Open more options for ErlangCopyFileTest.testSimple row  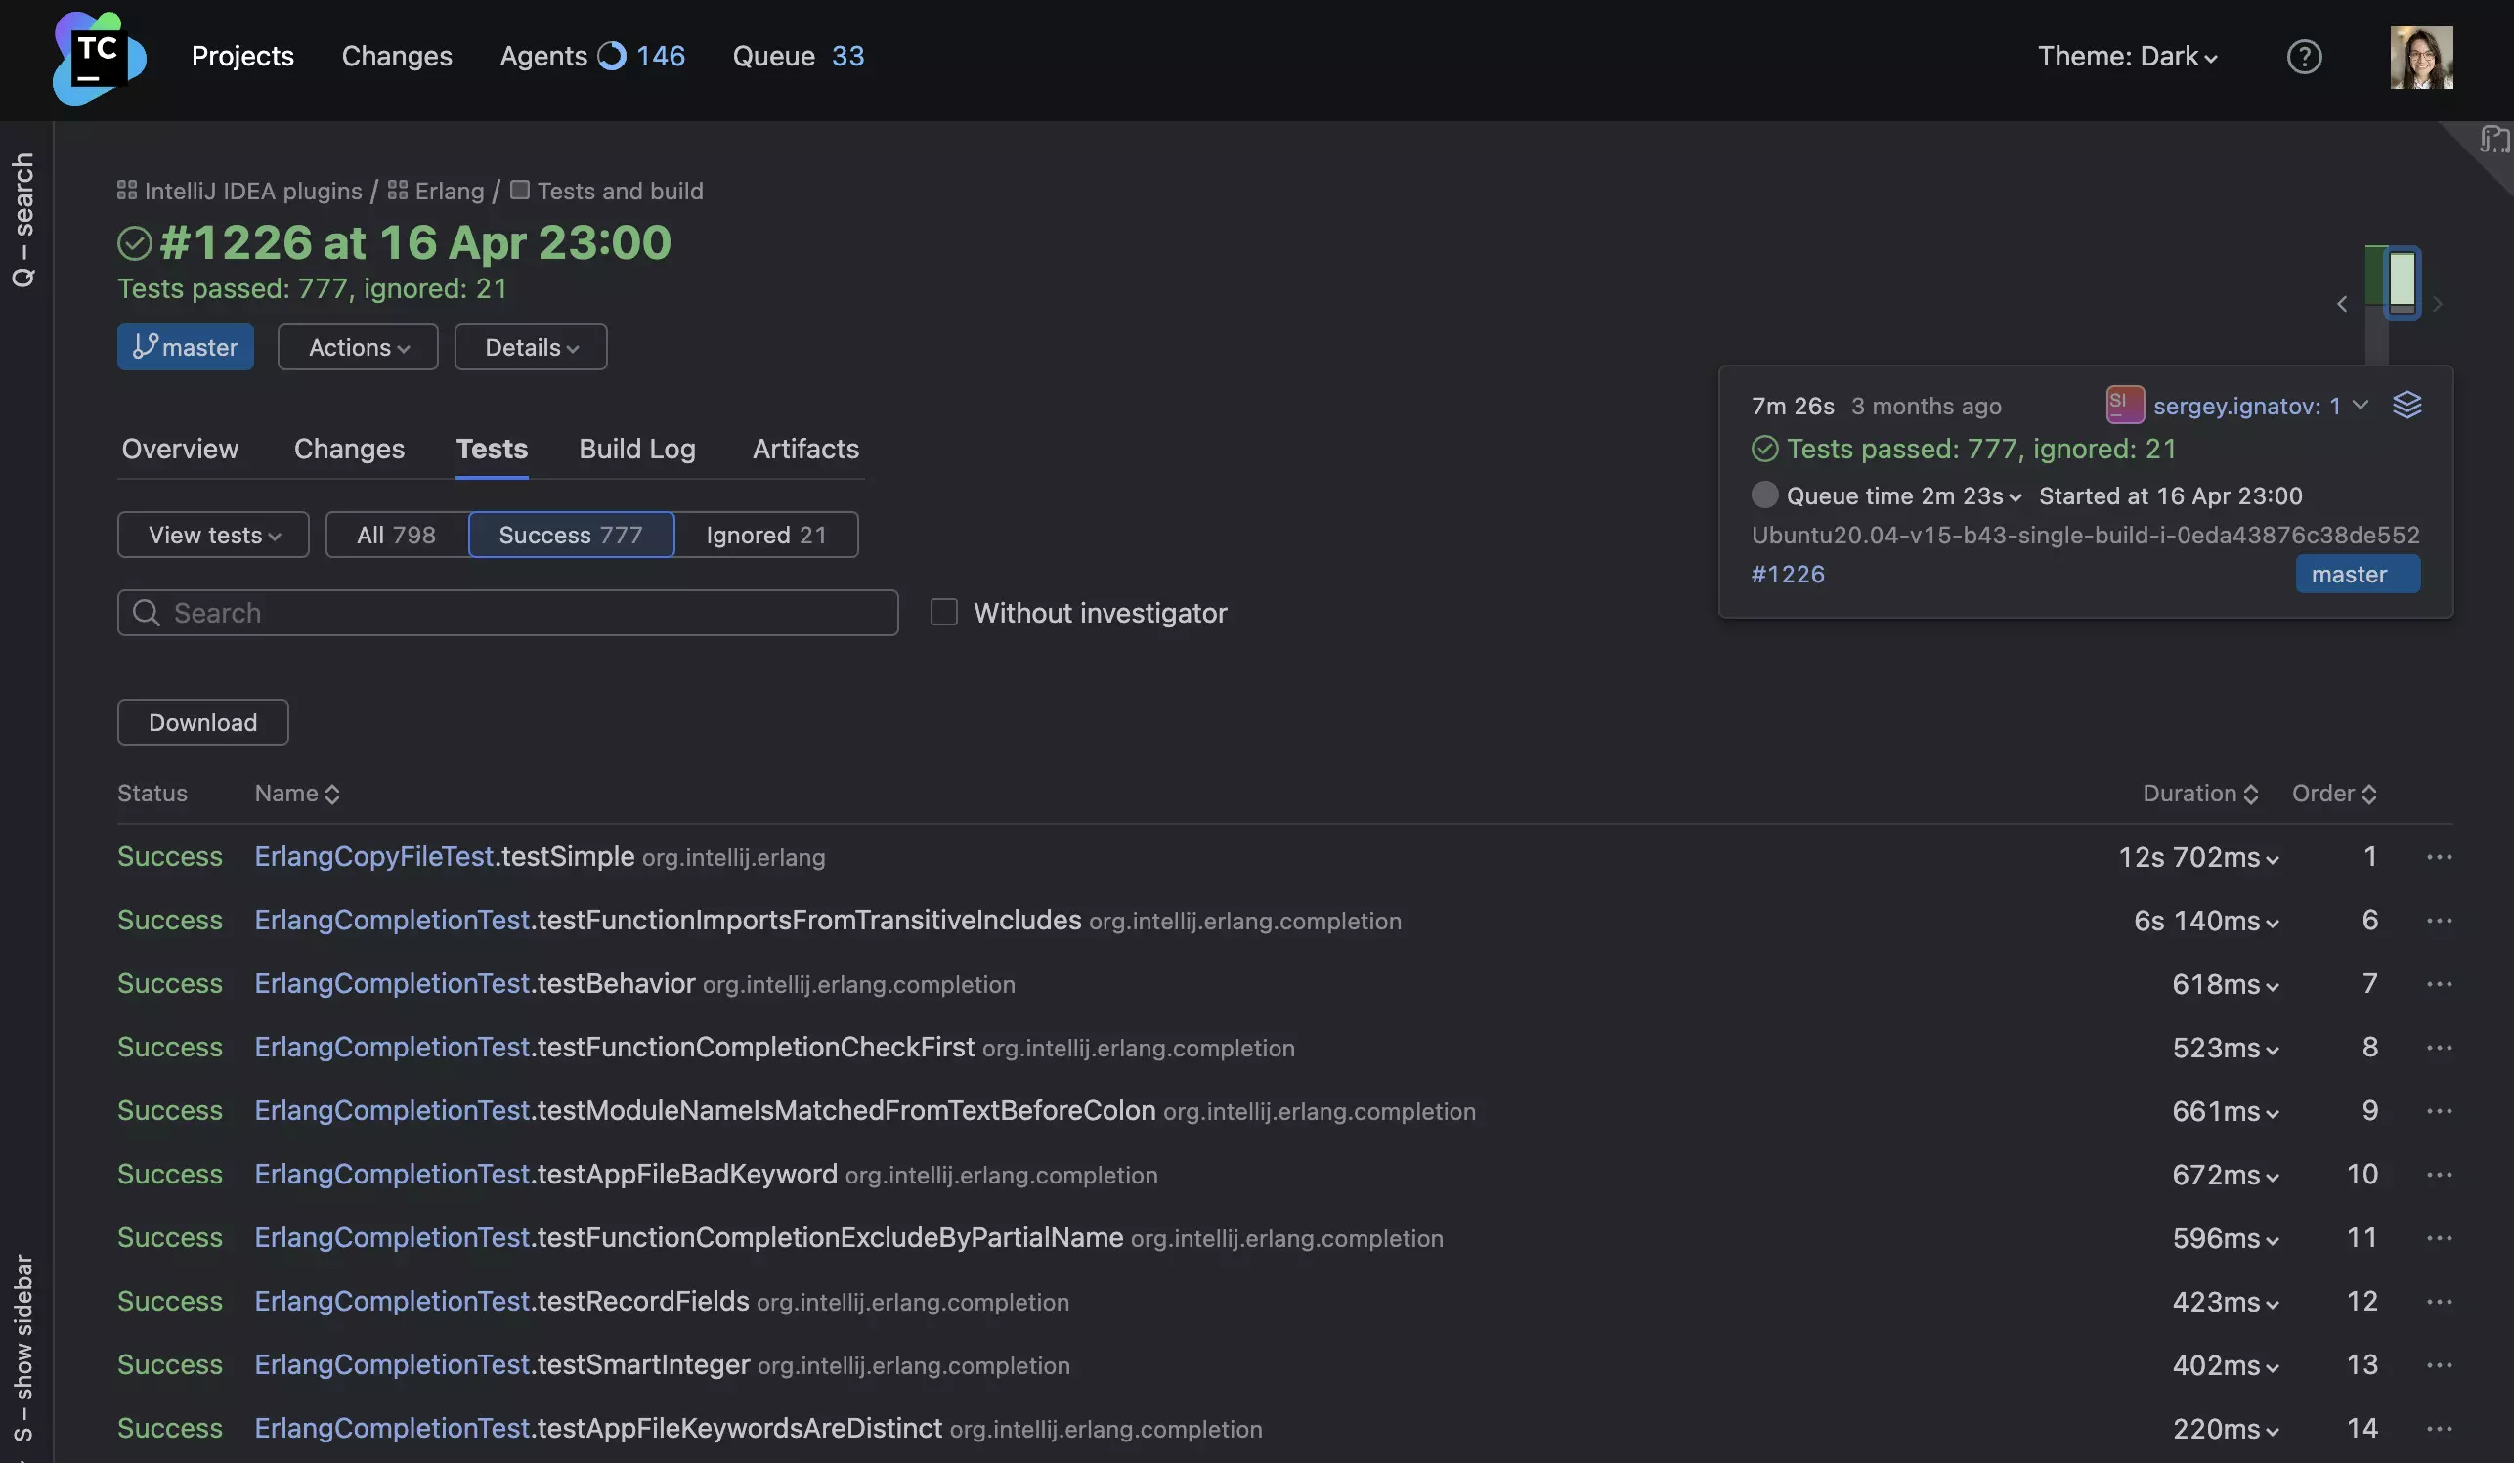pos(2438,858)
